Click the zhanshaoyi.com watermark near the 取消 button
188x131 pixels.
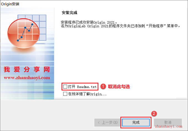coord(169,127)
